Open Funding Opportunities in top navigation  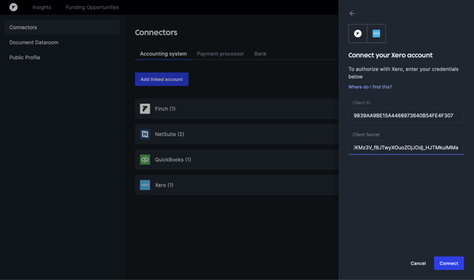tap(92, 8)
